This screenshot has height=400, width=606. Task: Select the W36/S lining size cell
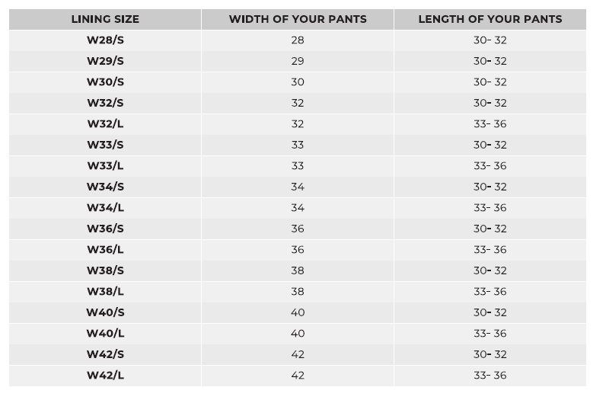point(105,229)
